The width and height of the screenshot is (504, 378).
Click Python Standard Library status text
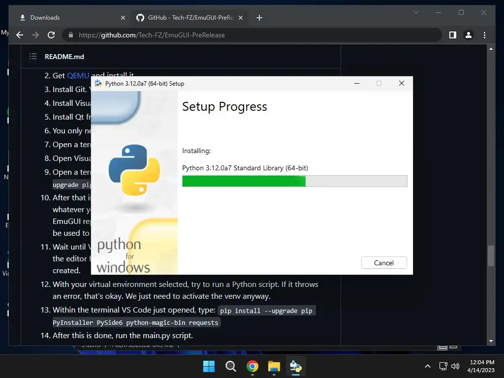[245, 168]
